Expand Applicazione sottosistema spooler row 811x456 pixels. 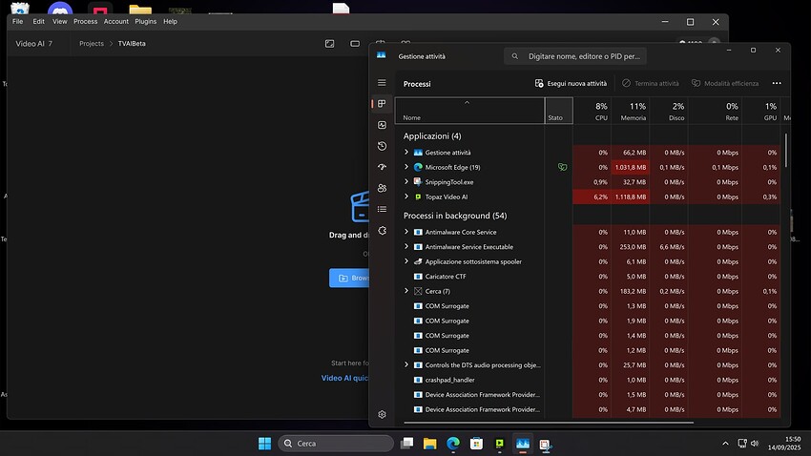[406, 261]
